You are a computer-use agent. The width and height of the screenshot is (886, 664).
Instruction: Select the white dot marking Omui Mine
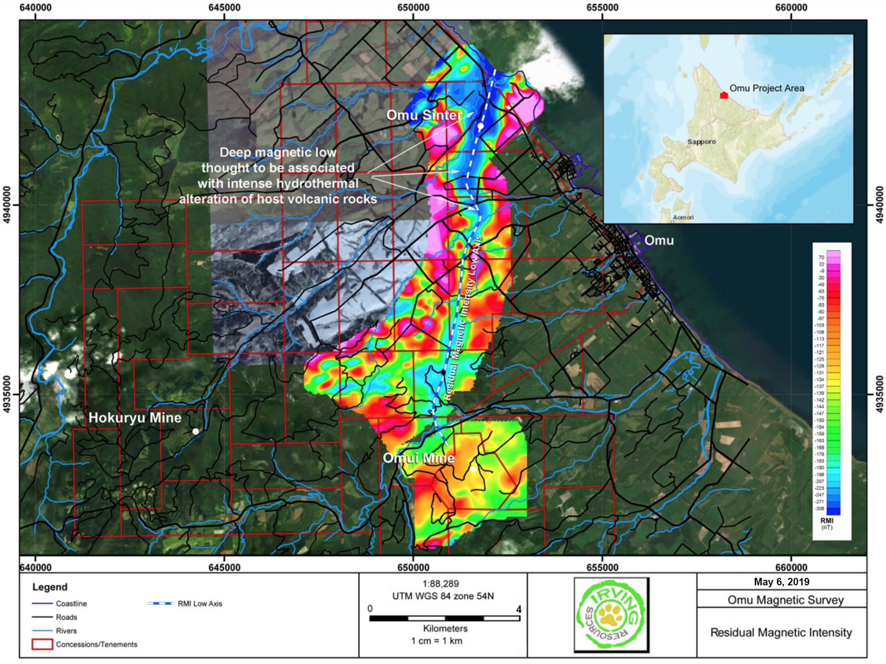click(474, 469)
